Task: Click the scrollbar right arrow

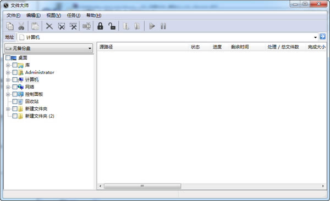Action: [323, 186]
